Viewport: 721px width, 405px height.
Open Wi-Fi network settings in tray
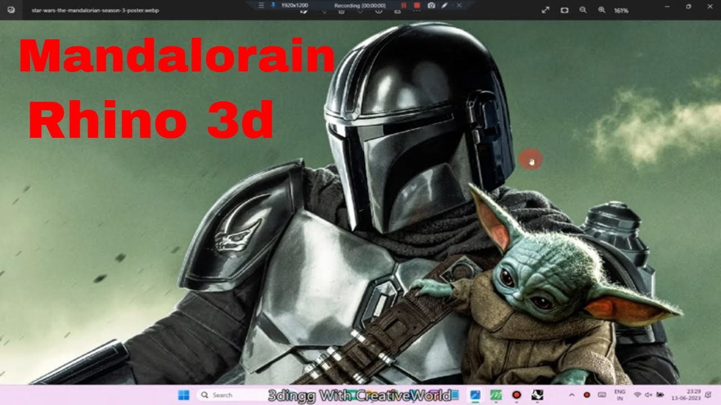click(638, 395)
